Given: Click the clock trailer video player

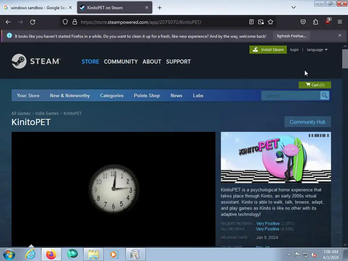Looking at the screenshot, I should point(114,189).
